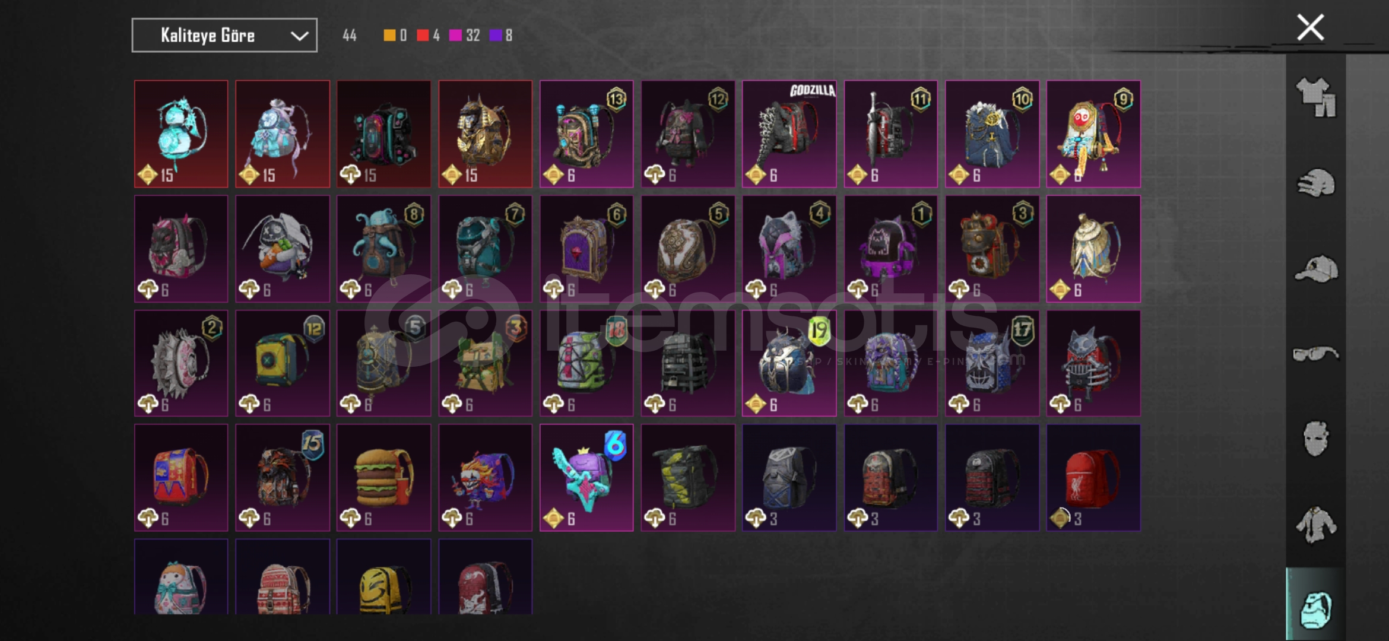This screenshot has height=641, width=1389.
Task: Choose the teal octopus backpack numbered 8
Action: pyautogui.click(x=384, y=249)
